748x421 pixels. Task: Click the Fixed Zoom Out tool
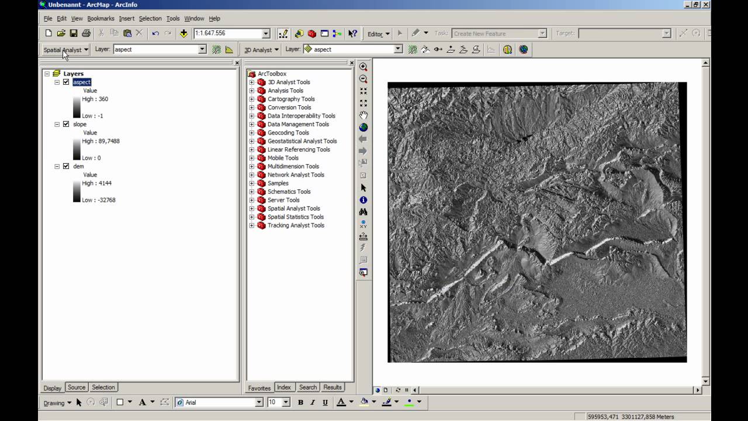click(363, 103)
